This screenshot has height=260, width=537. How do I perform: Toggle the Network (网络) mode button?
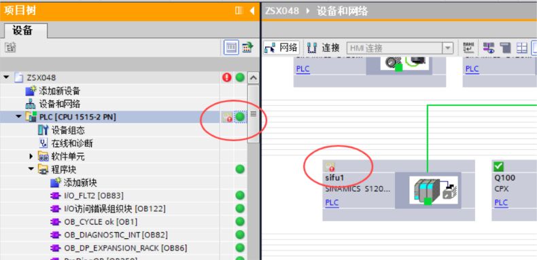(x=281, y=48)
